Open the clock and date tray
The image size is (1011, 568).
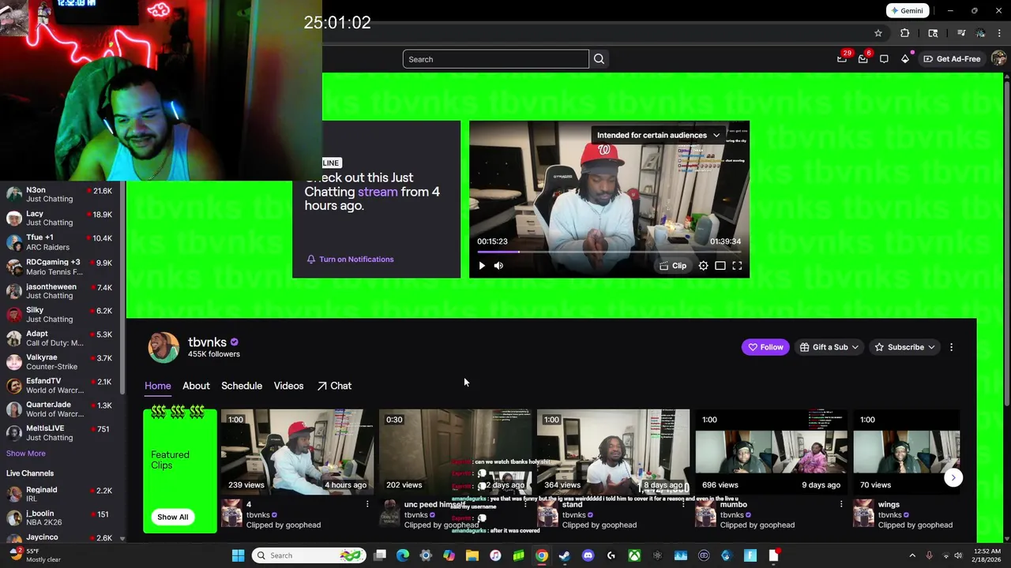pos(986,555)
